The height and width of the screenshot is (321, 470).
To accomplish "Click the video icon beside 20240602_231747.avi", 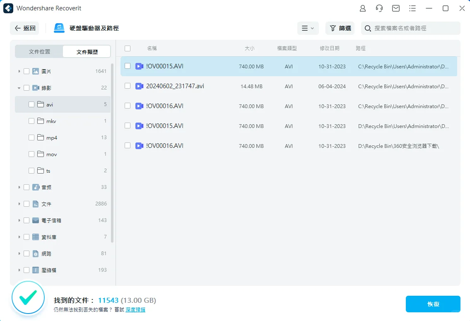I will point(139,86).
